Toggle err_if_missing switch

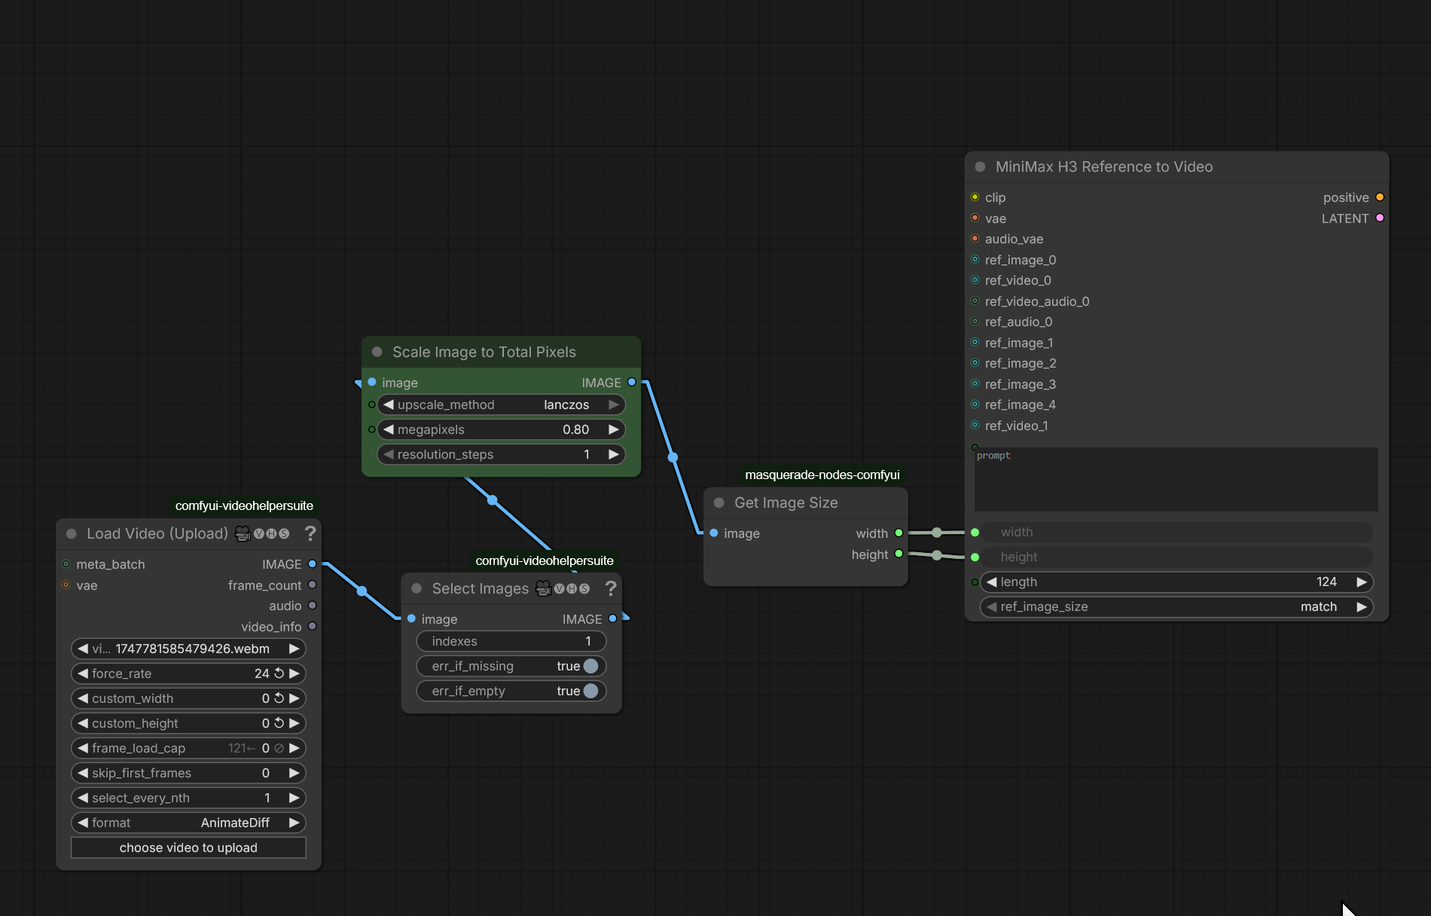[590, 666]
